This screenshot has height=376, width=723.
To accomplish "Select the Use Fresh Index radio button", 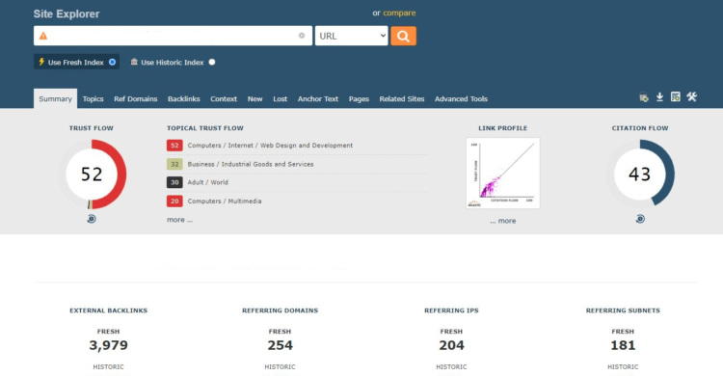I will pos(112,62).
